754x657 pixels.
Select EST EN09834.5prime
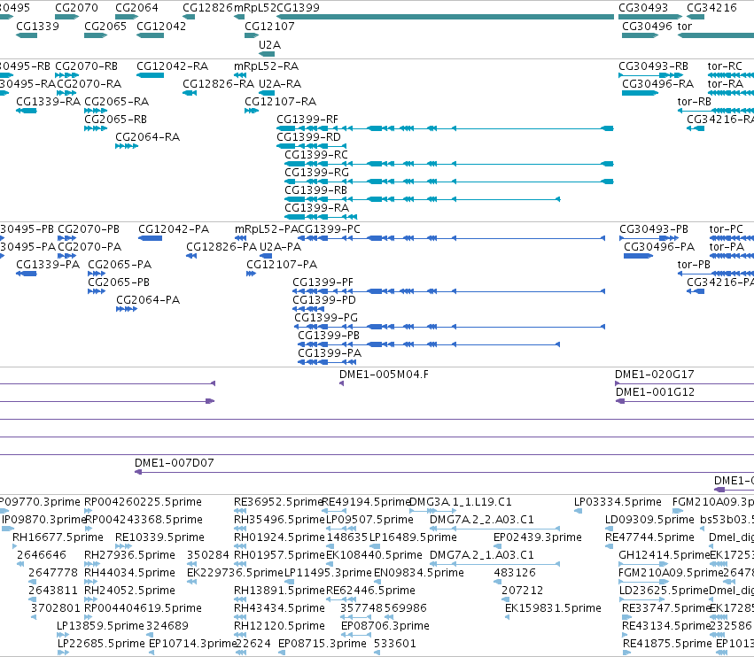pyautogui.click(x=419, y=573)
